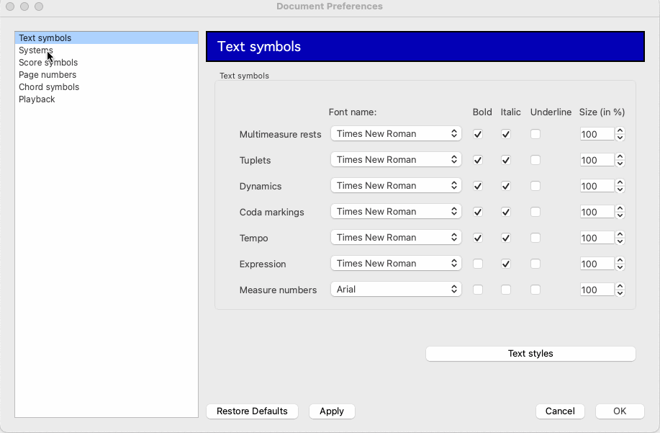This screenshot has width=660, height=433.
Task: Switch to Playback preferences
Action: [37, 99]
